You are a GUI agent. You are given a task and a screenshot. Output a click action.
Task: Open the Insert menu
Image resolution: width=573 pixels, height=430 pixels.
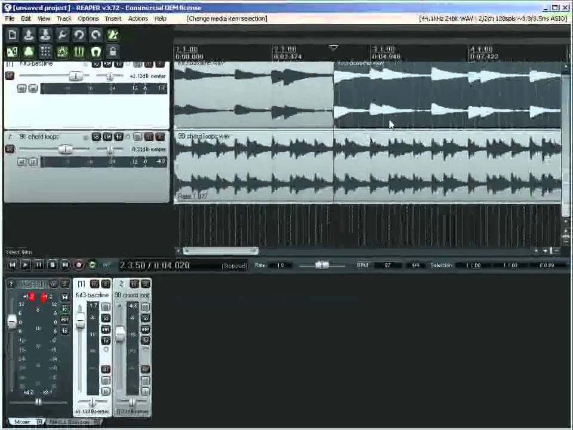coord(113,19)
